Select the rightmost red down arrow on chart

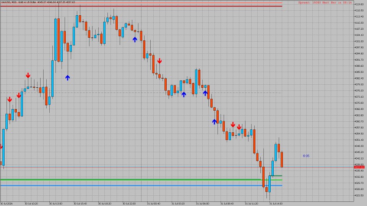239,127
